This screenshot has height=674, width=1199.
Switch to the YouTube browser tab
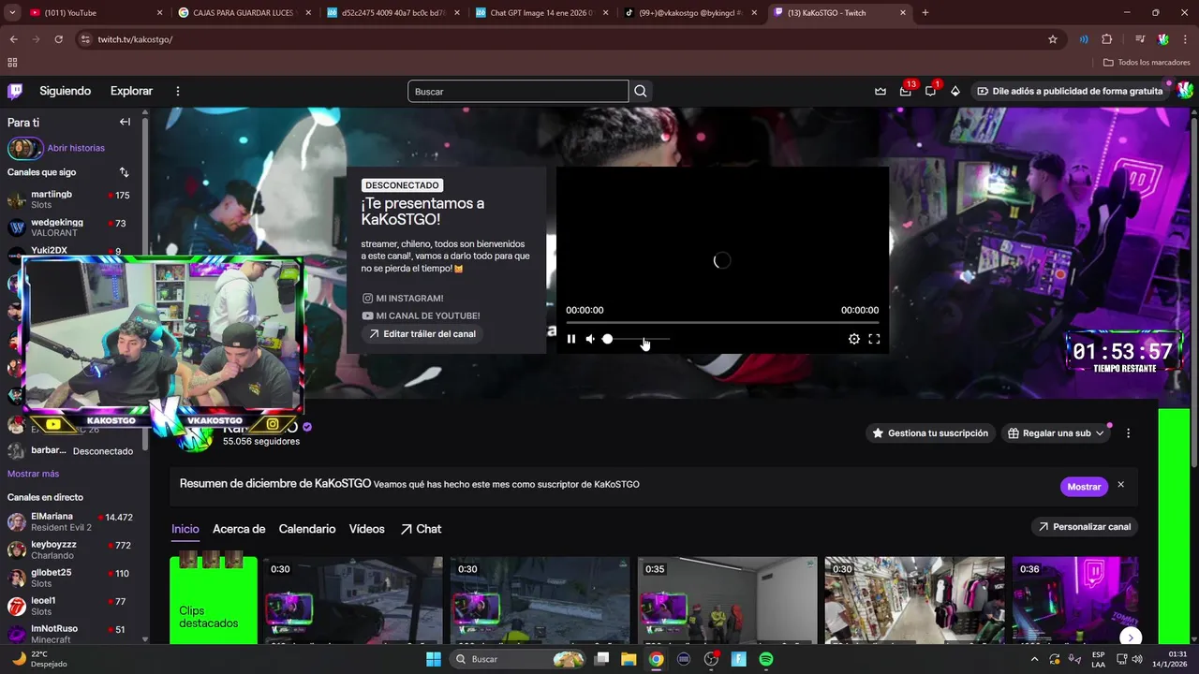click(x=96, y=13)
